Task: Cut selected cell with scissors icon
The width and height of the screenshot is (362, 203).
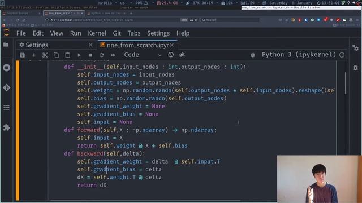Action: tap(45, 55)
